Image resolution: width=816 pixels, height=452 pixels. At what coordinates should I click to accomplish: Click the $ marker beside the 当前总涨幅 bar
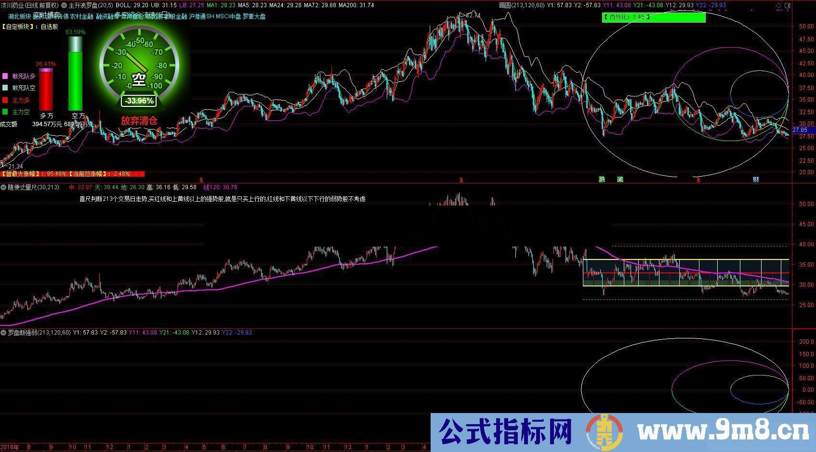tap(201, 180)
